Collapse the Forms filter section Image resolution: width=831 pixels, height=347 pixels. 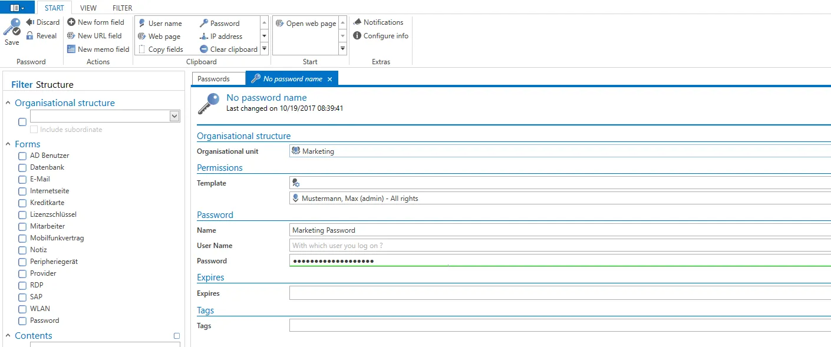(8, 144)
